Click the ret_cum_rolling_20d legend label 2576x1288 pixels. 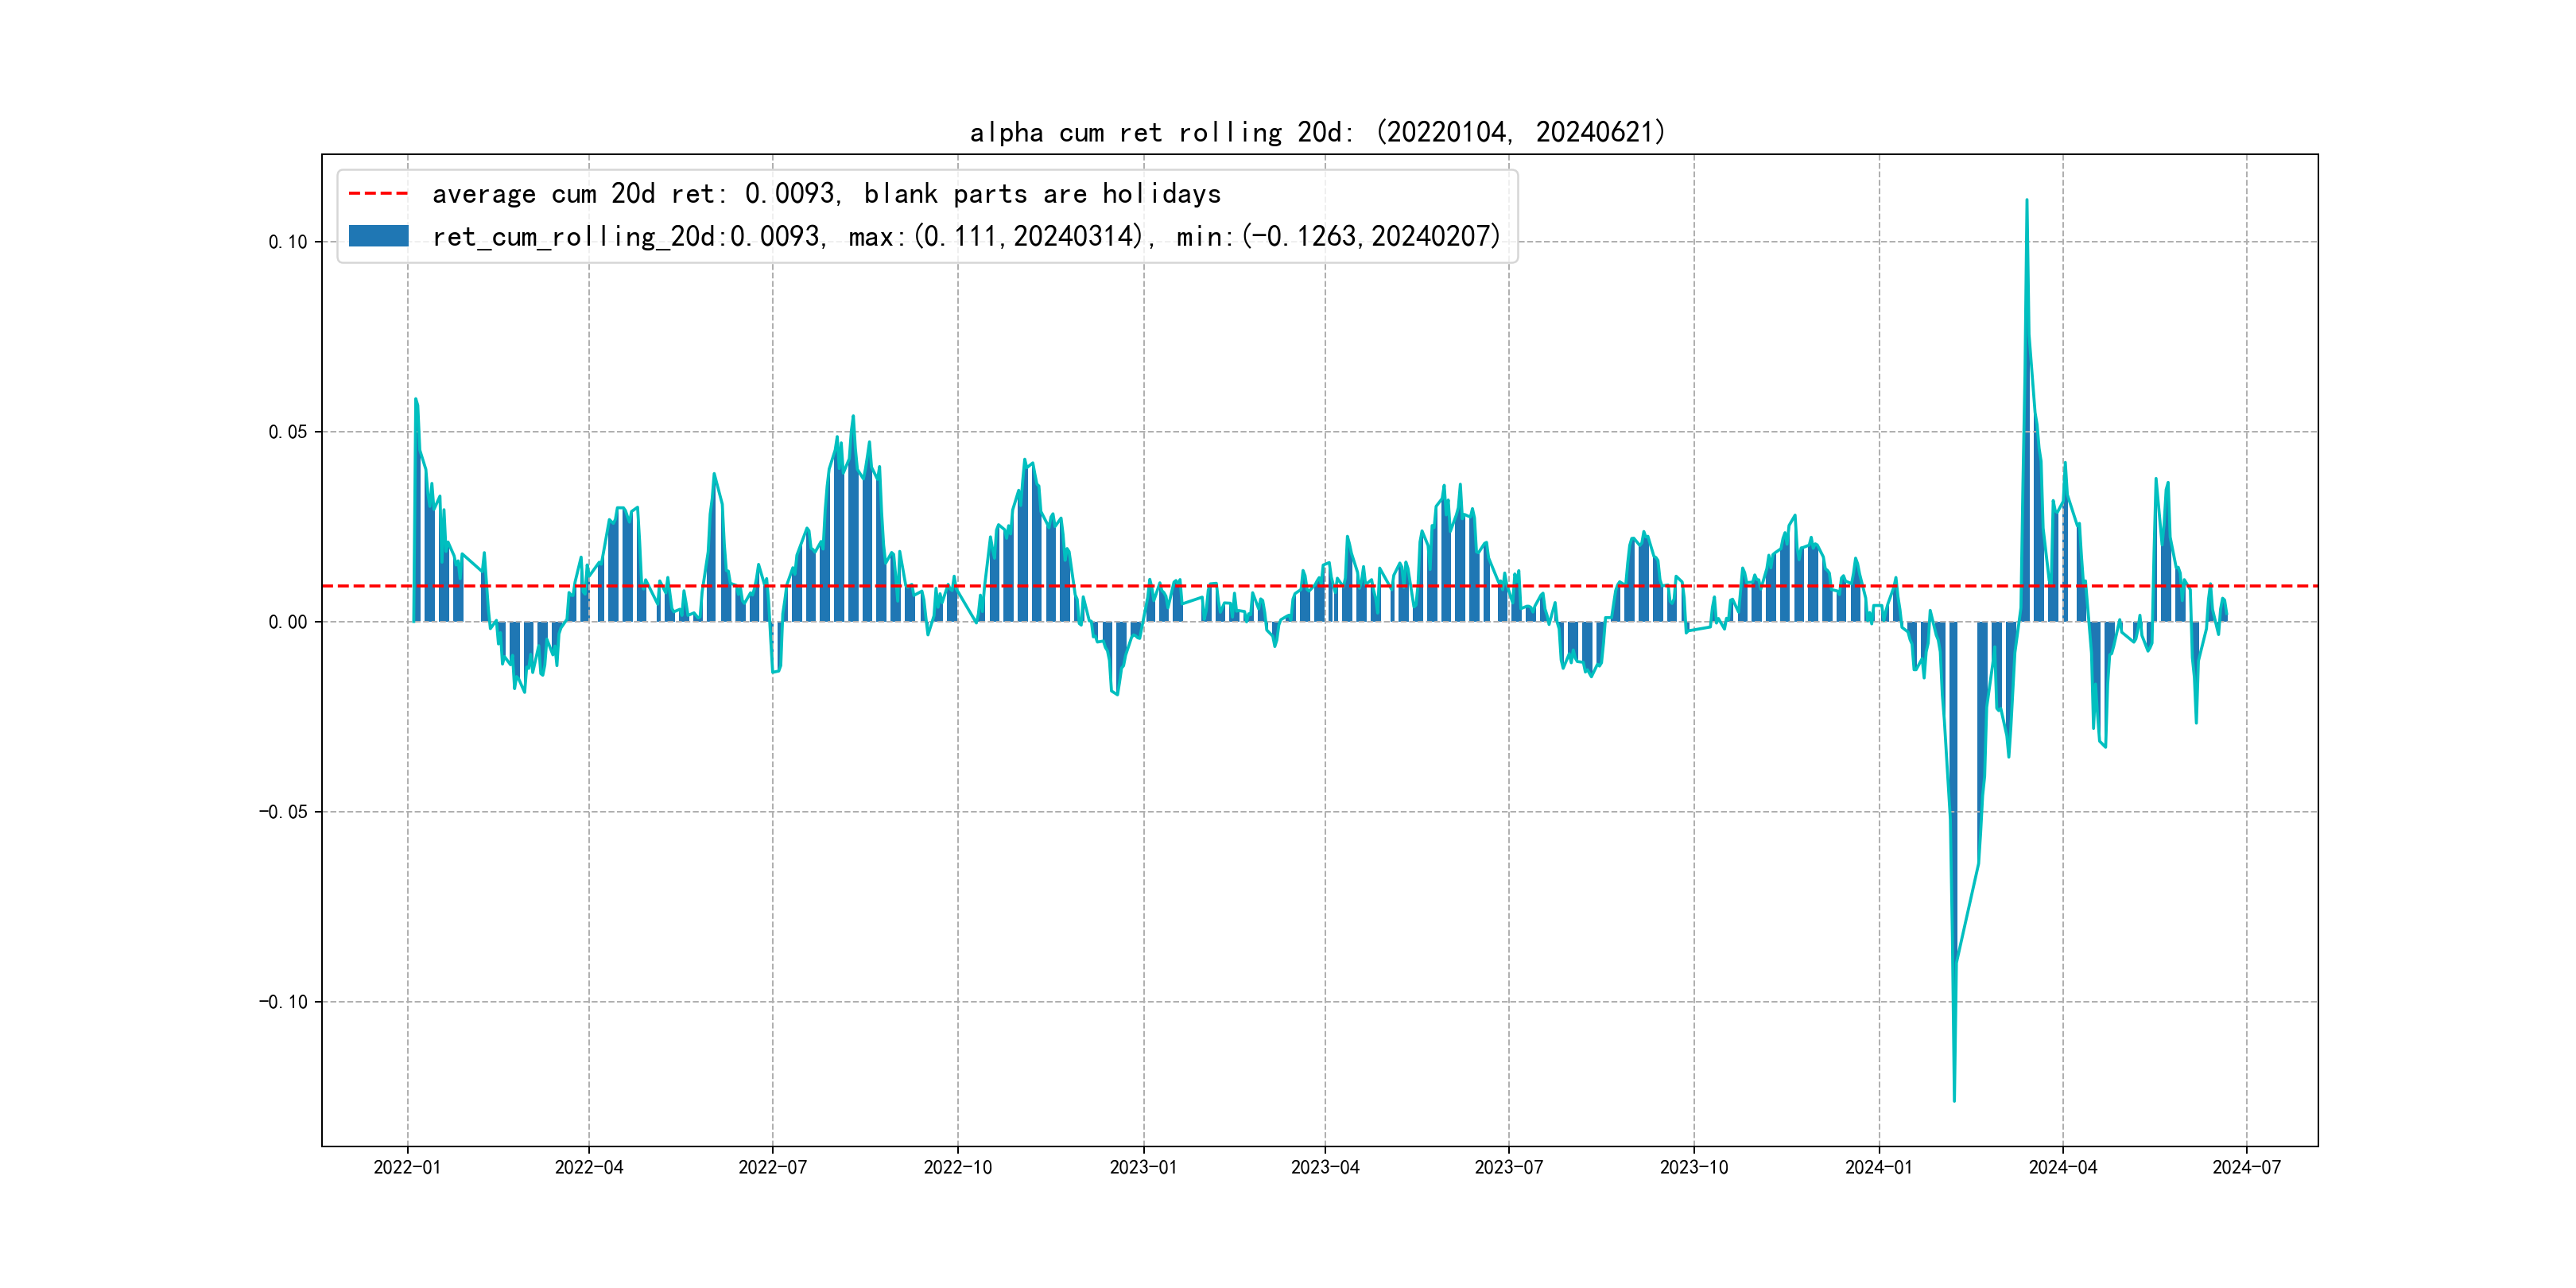pyautogui.click(x=966, y=237)
